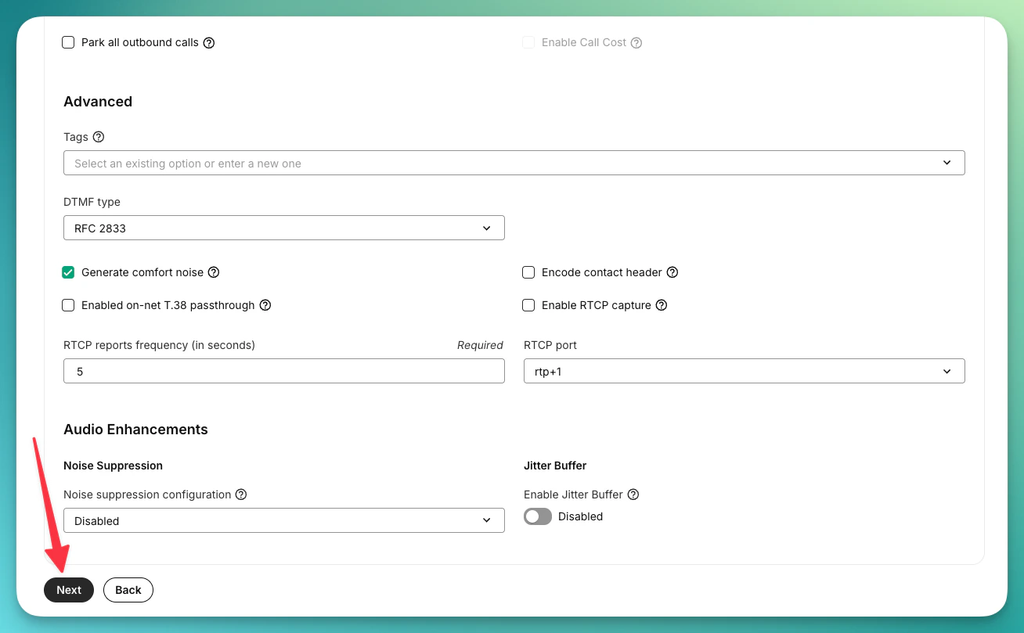The height and width of the screenshot is (633, 1024).
Task: Enable RTCP capture checkbox
Action: click(528, 305)
